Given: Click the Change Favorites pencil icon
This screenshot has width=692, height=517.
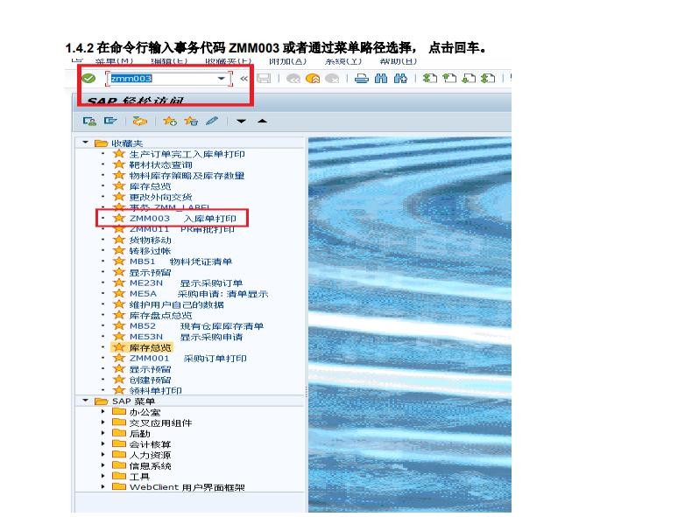Looking at the screenshot, I should click(x=211, y=121).
